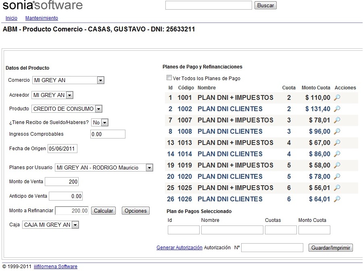The height and width of the screenshot is (271, 363).
Task: Click the Nombre column header
Action: pyautogui.click(x=207, y=87)
